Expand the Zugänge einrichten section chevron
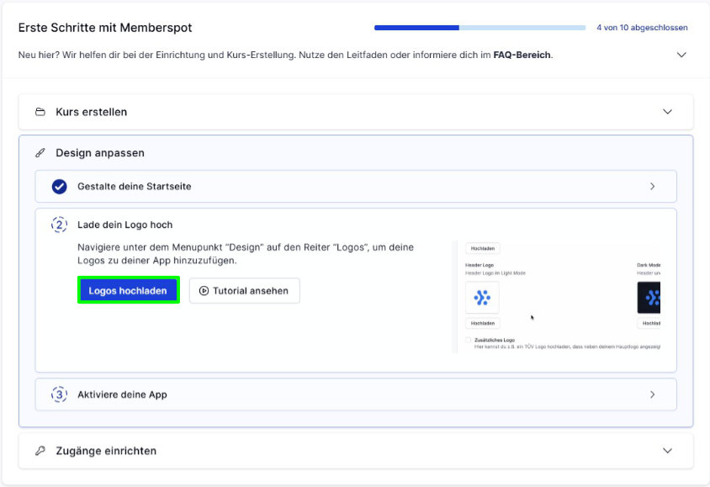The image size is (710, 487). [x=667, y=451]
